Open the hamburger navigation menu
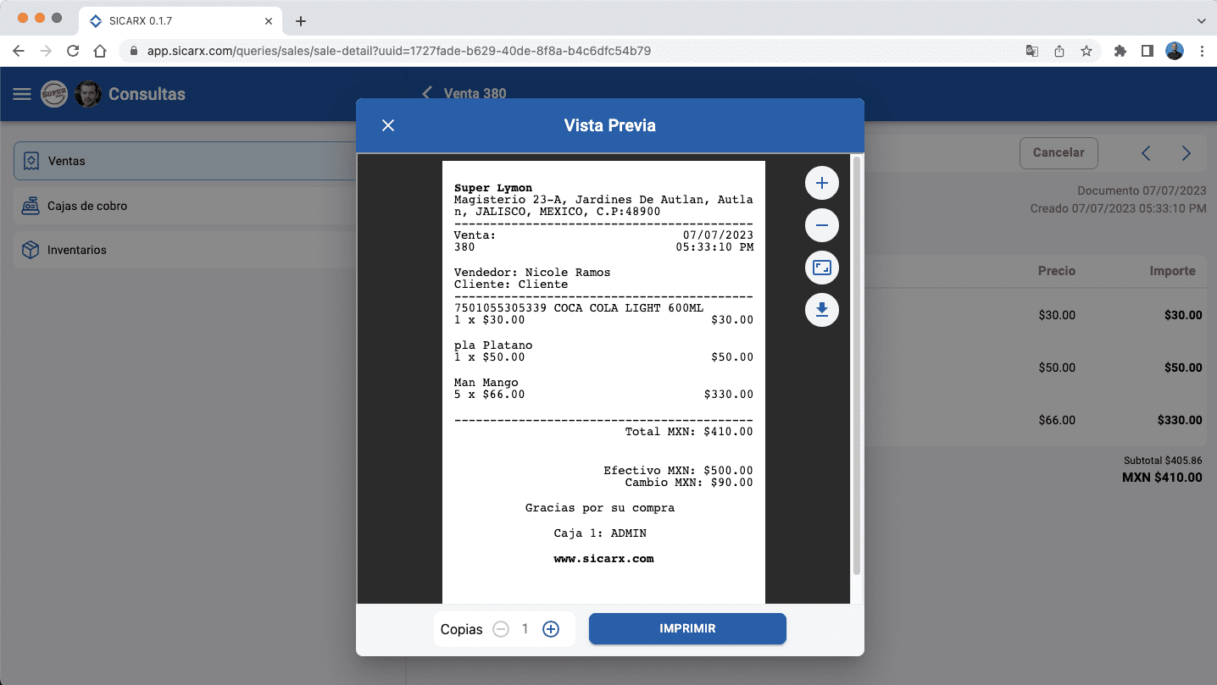The height and width of the screenshot is (685, 1217). [22, 94]
